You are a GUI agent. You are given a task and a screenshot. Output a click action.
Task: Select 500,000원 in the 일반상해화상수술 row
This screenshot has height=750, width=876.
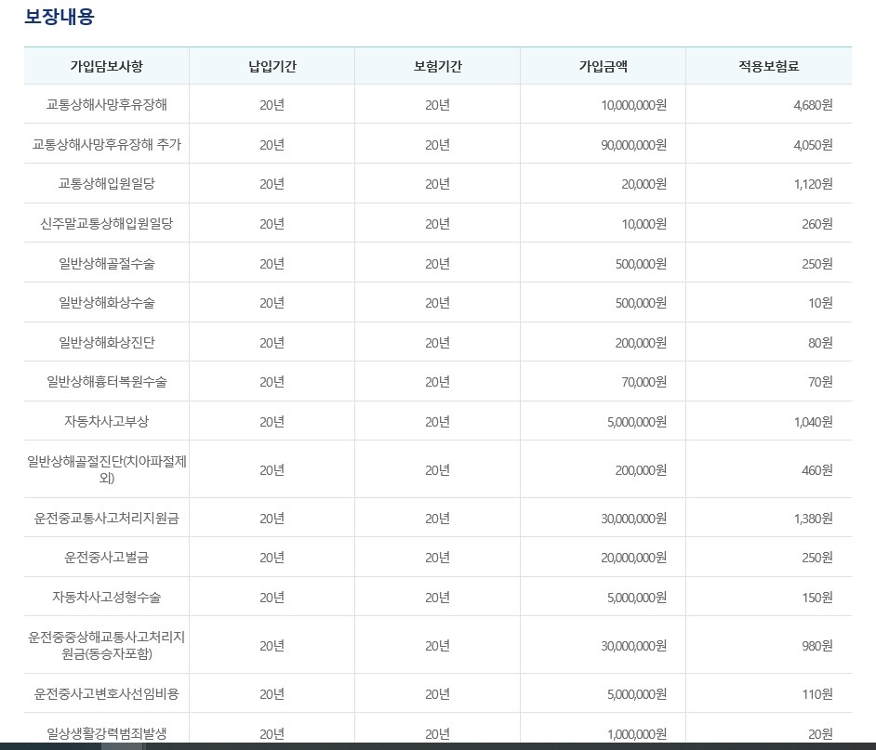[641, 303]
